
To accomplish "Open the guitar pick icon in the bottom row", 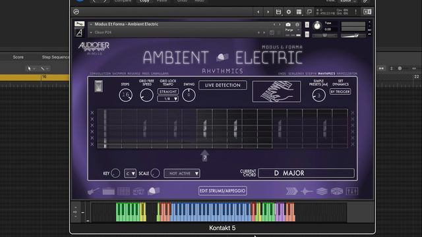I will (154, 191).
